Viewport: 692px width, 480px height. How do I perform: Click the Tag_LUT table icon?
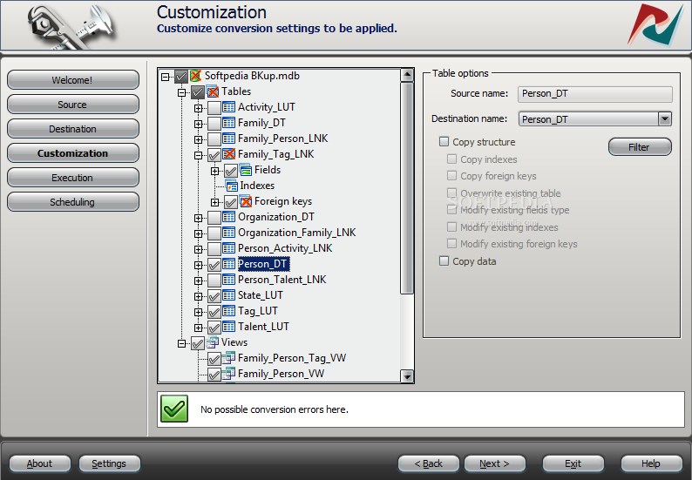pyautogui.click(x=228, y=311)
